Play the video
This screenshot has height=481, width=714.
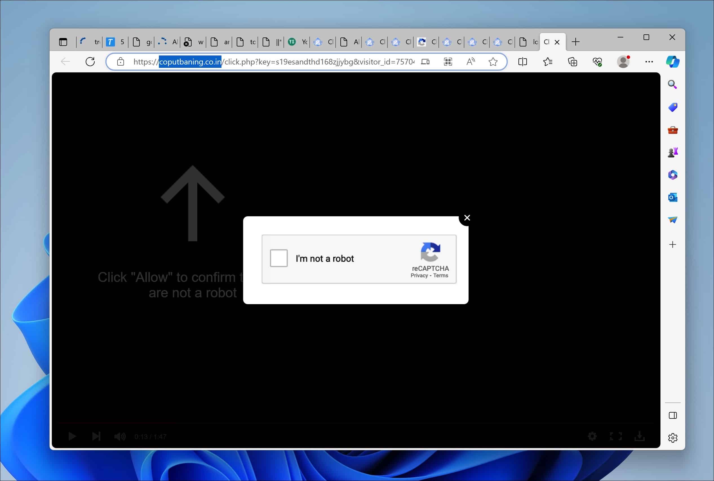click(72, 436)
